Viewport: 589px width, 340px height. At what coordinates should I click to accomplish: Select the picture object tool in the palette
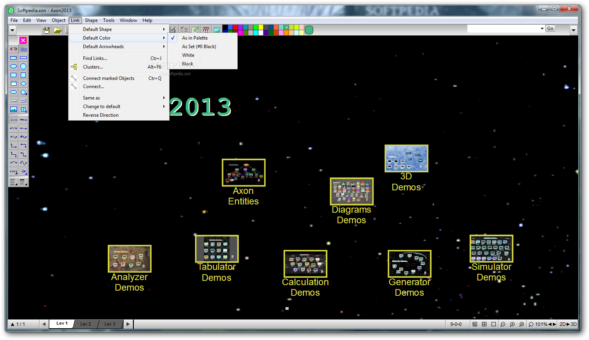(x=13, y=109)
